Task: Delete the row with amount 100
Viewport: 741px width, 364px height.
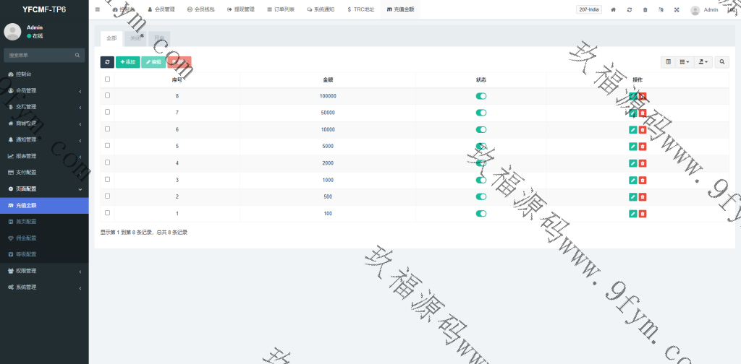Action: coord(643,213)
